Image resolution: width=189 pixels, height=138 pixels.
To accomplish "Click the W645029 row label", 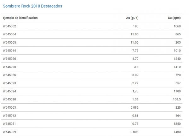I will pyautogui.click(x=9, y=132).
